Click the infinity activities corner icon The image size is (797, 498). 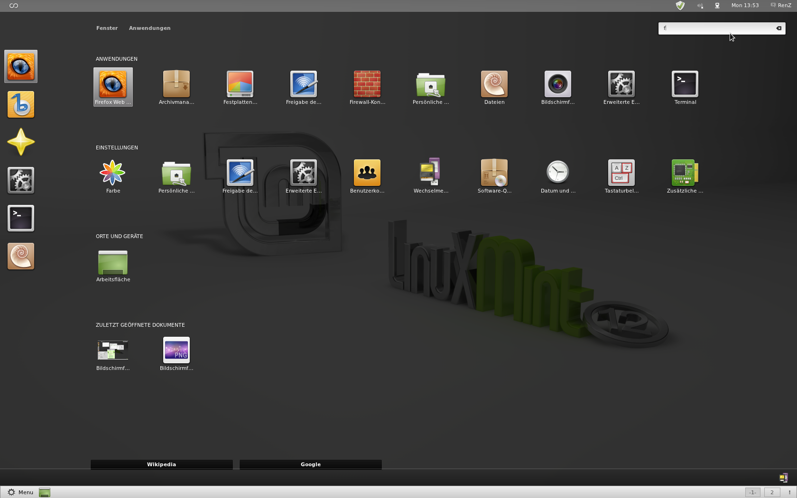coord(14,6)
